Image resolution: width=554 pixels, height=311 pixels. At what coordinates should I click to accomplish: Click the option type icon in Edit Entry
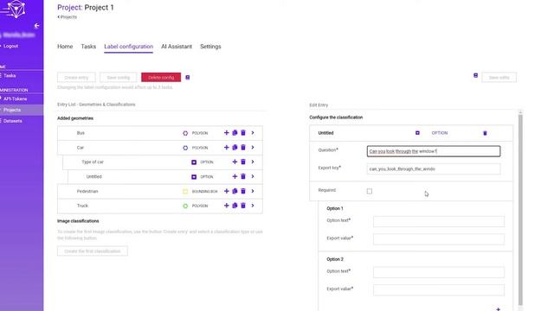[x=417, y=133]
